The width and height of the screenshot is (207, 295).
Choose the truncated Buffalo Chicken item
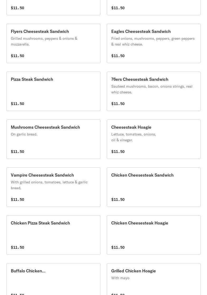coord(28,271)
